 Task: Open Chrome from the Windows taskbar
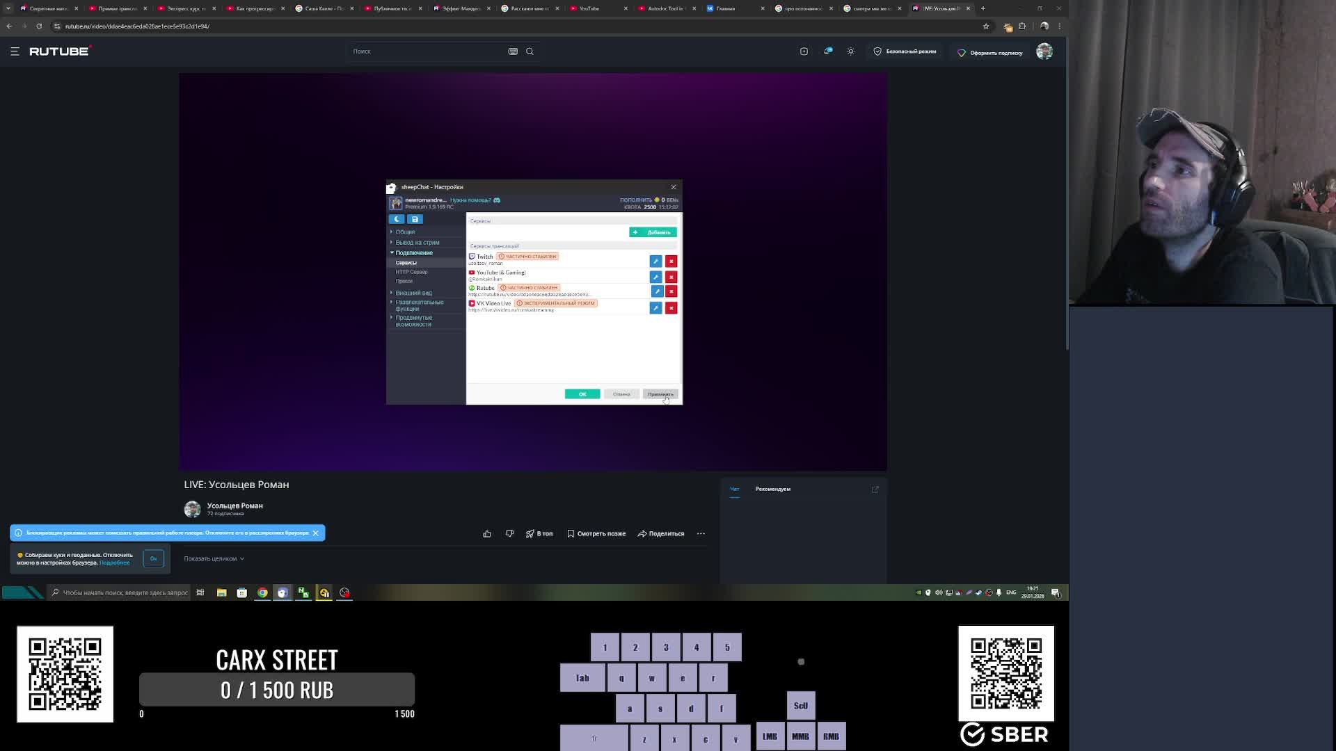tap(262, 593)
